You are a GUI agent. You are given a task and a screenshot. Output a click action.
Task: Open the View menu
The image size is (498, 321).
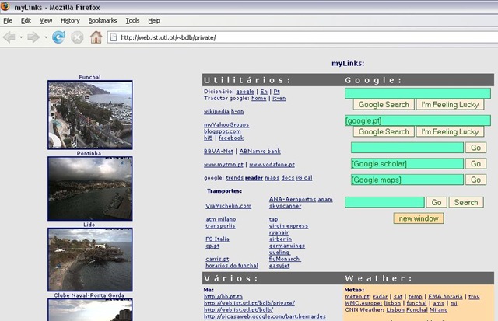coord(46,21)
